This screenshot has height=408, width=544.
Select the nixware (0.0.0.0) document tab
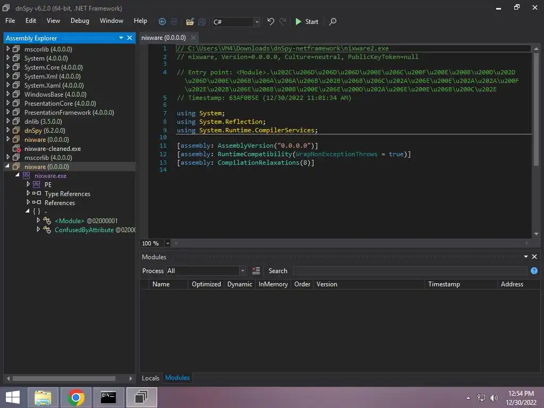tap(164, 38)
